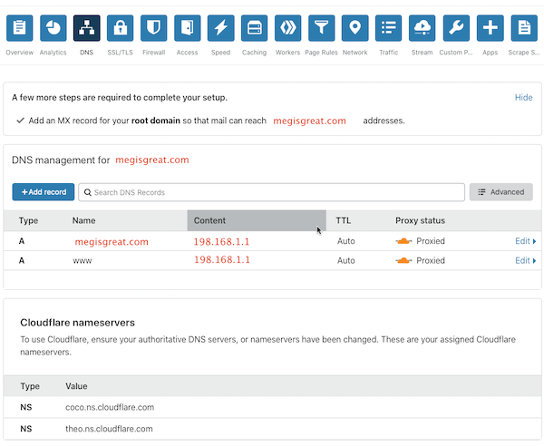The height and width of the screenshot is (446, 544).
Task: Open the Workers icon
Action: [x=288, y=28]
